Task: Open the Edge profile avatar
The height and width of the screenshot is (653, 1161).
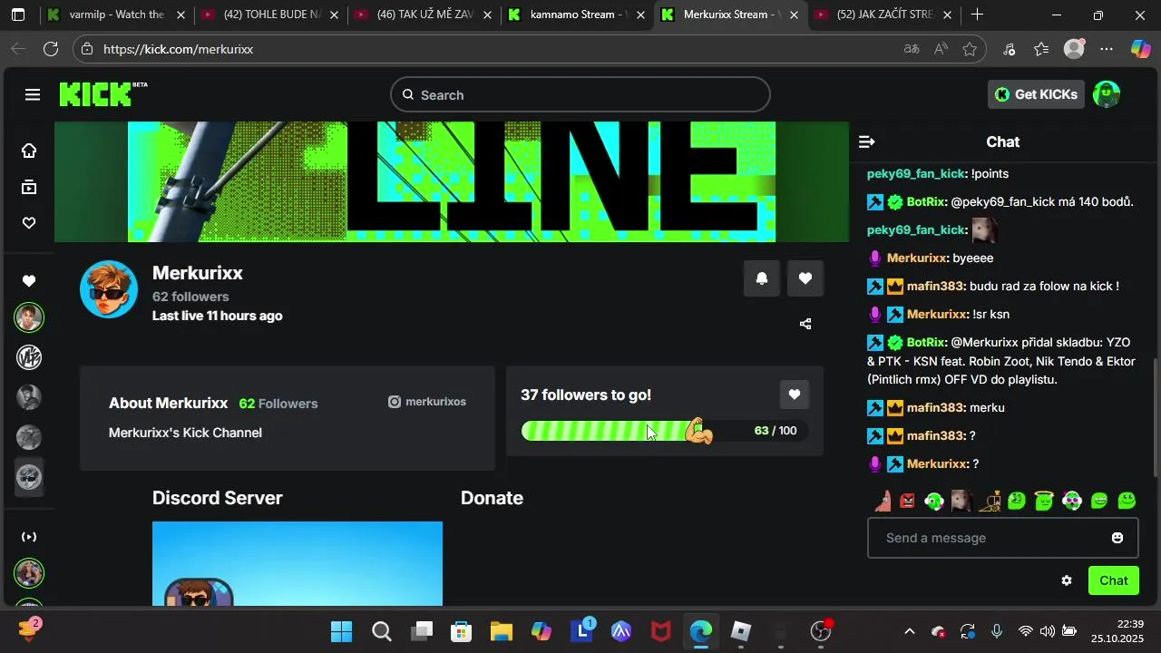Action: [1074, 49]
